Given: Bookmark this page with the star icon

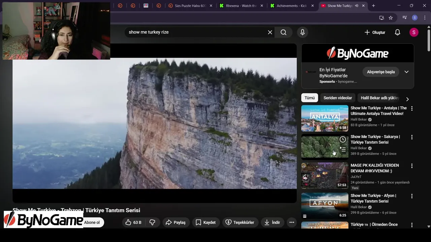Looking at the screenshot, I should pos(391,18).
